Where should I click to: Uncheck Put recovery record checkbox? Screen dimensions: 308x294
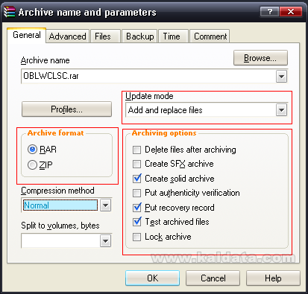click(x=136, y=208)
